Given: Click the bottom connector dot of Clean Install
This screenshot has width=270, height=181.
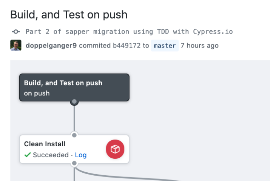Looking at the screenshot, I should (74, 163).
